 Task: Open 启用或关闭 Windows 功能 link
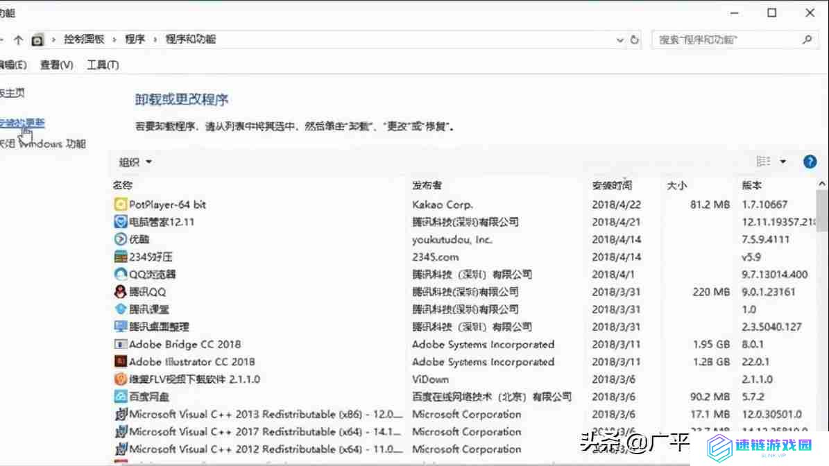click(x=42, y=144)
